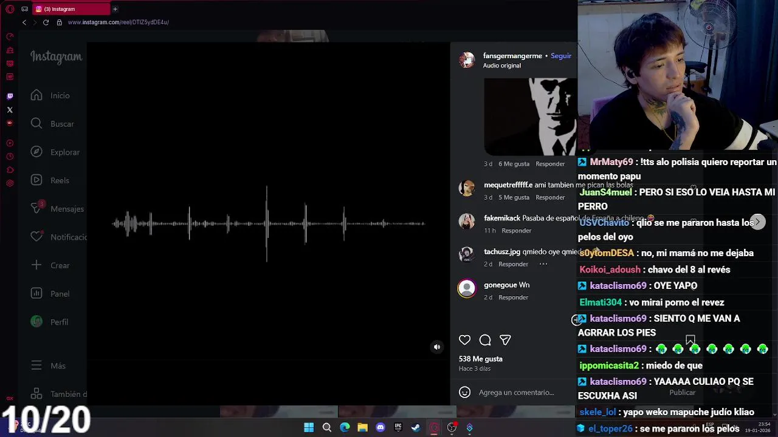
Task: Open comments with the speech bubble icon
Action: tap(485, 340)
